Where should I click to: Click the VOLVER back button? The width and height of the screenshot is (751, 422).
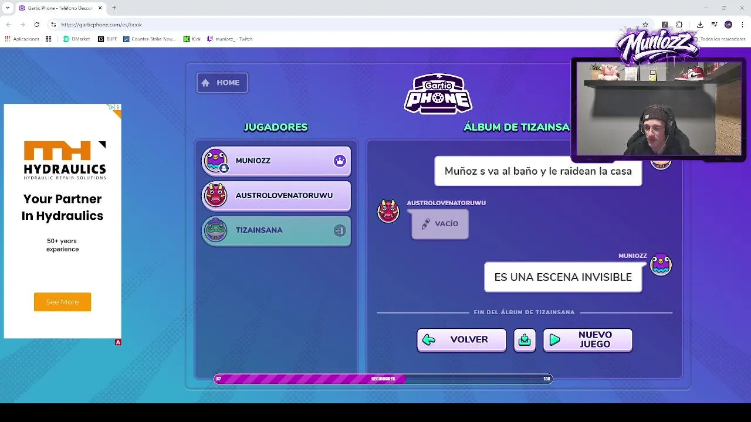click(x=462, y=340)
